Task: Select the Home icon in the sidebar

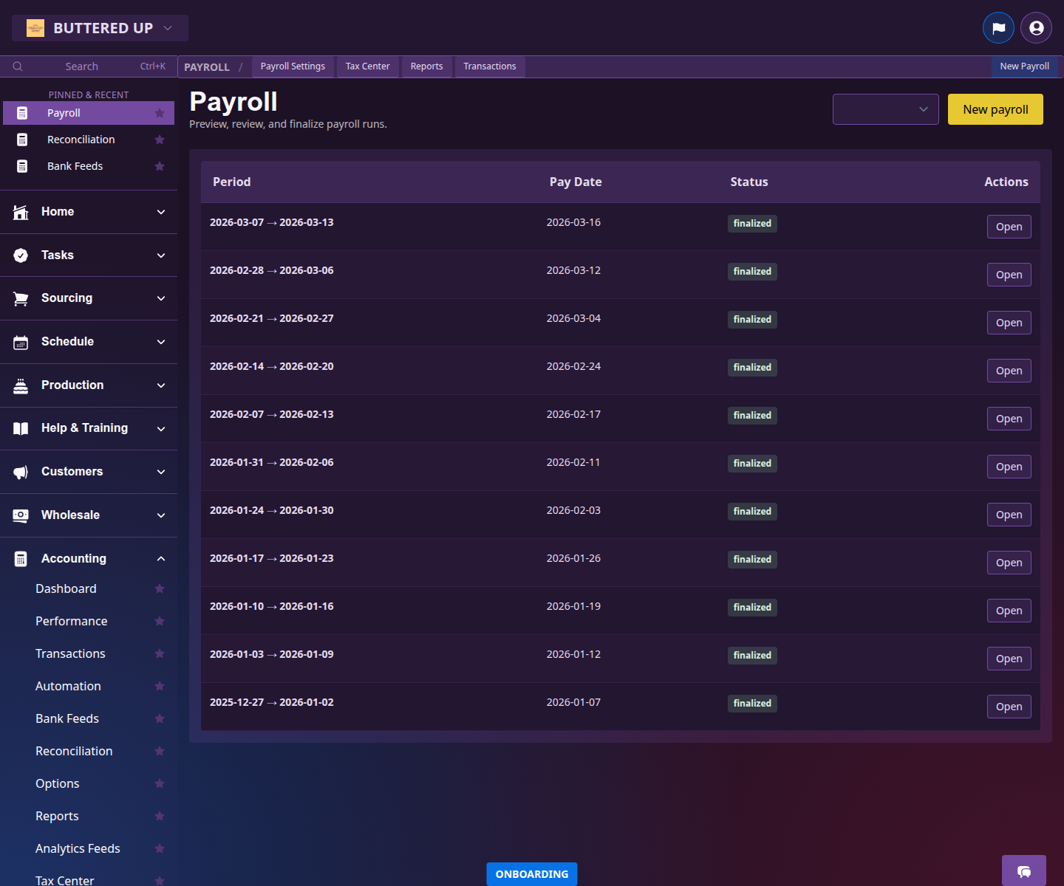Action: click(x=20, y=212)
